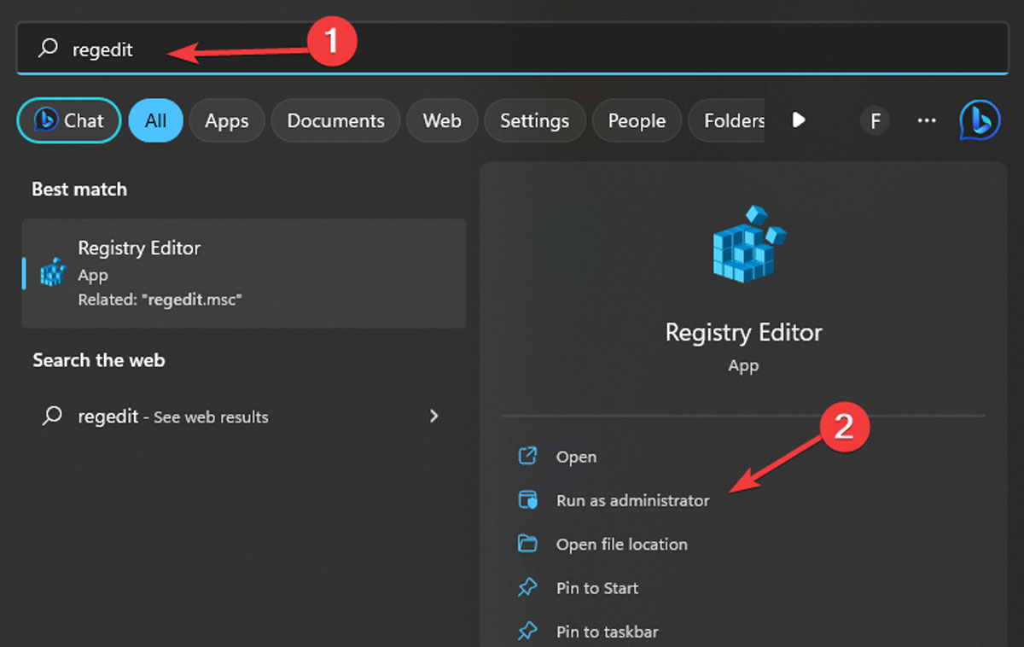
Task: Click the Open file location folder icon
Action: (x=527, y=544)
